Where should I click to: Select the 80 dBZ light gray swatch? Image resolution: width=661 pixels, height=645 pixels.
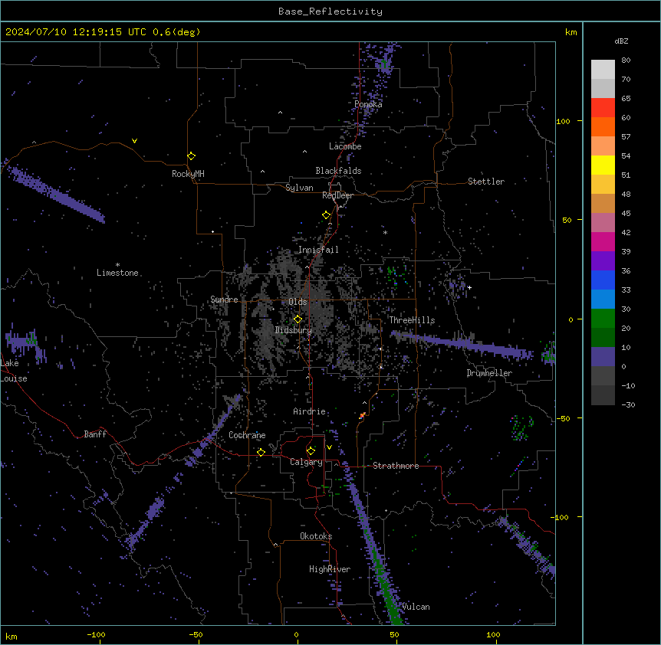(x=603, y=70)
